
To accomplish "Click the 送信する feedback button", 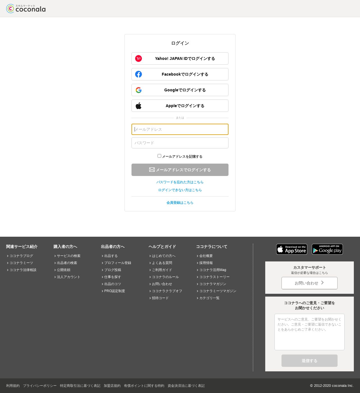I will [310, 361].
